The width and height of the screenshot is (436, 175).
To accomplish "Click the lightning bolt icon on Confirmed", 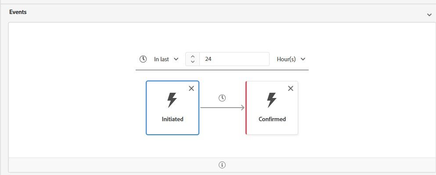I will (x=272, y=100).
